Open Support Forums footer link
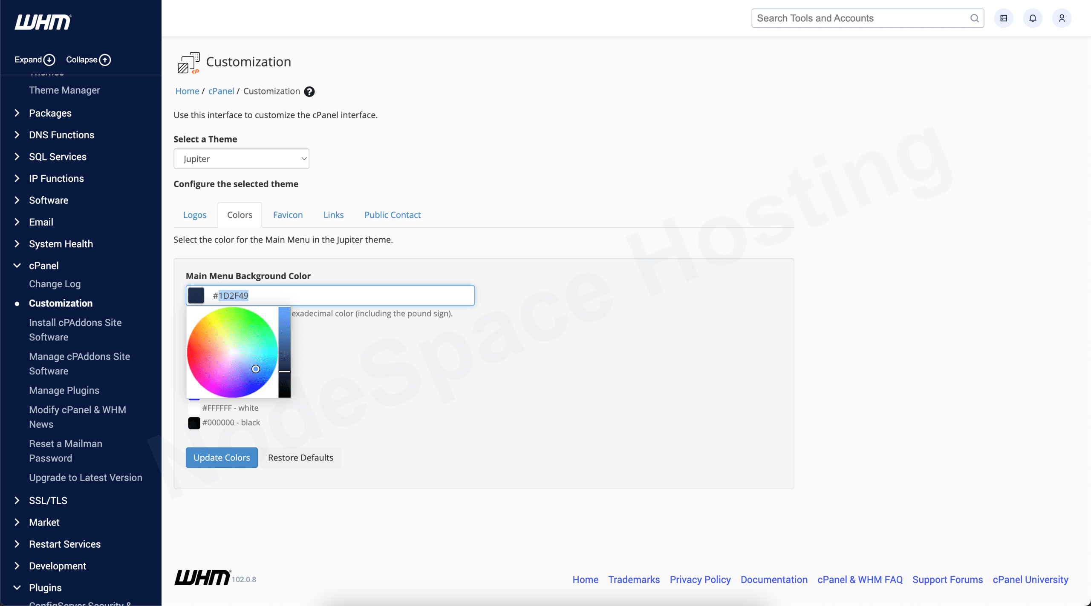This screenshot has width=1091, height=606. 948,580
